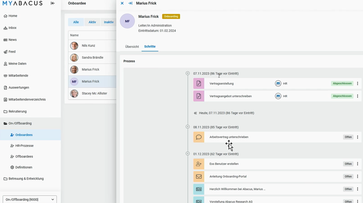Enable the Aktiv filter
This screenshot has height=203, width=363.
tap(92, 22)
